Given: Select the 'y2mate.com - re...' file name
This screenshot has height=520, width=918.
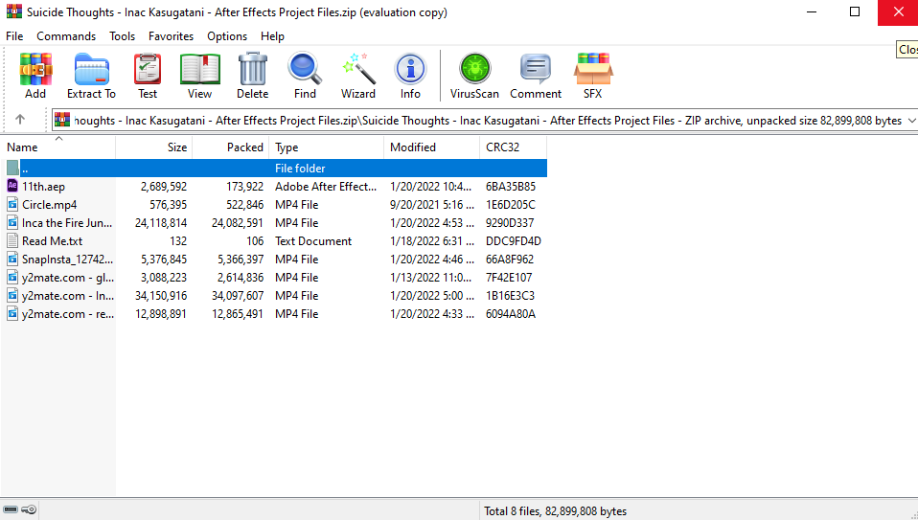Looking at the screenshot, I should [68, 313].
